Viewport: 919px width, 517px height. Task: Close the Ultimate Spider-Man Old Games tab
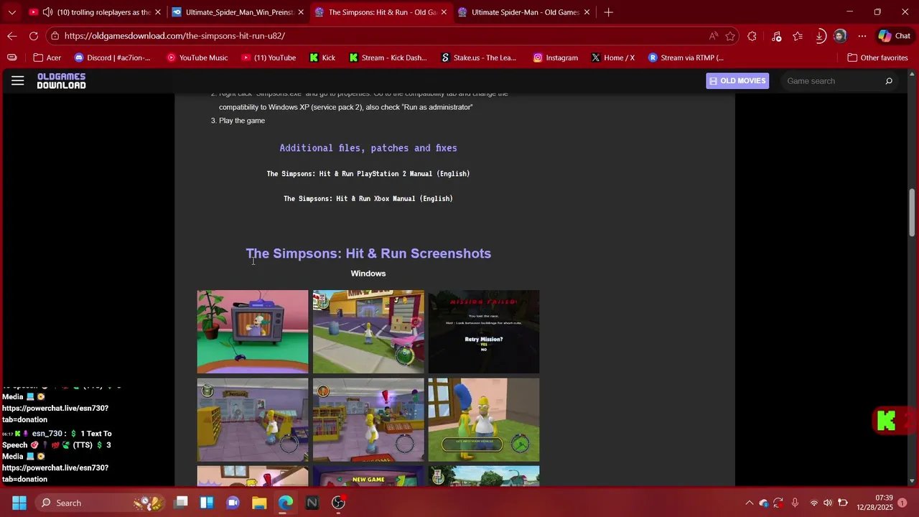[x=587, y=12]
